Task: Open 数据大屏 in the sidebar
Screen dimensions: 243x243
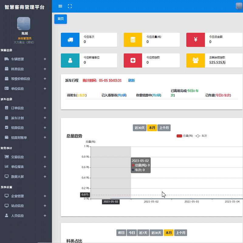Action: [26, 176]
